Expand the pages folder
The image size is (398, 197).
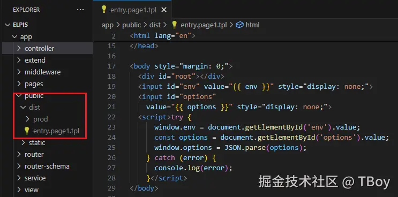pos(19,84)
